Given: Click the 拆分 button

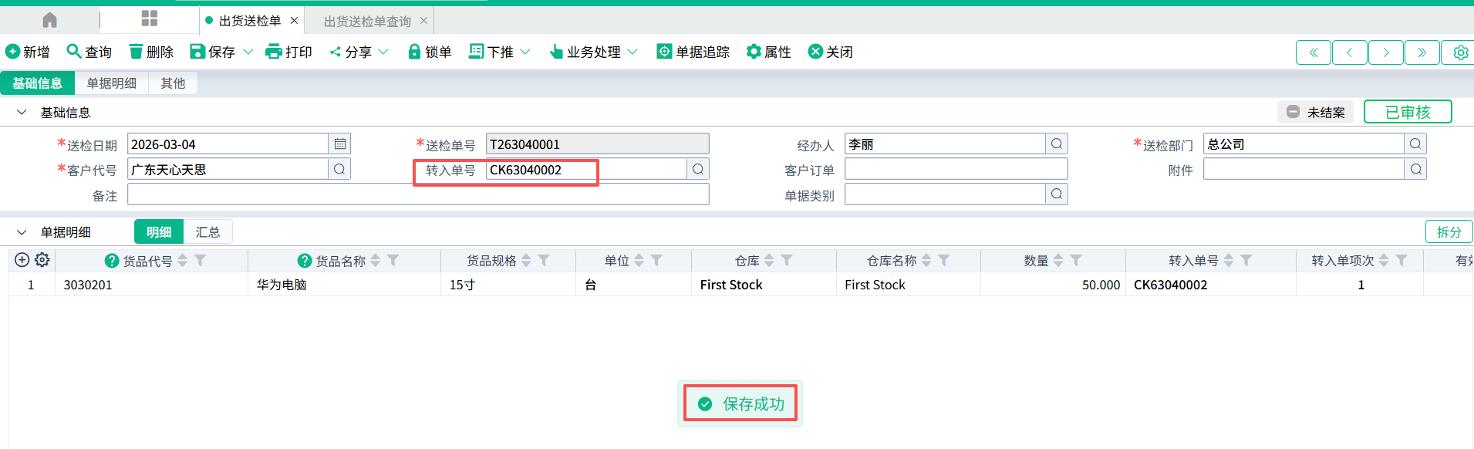Looking at the screenshot, I should coord(1449,232).
